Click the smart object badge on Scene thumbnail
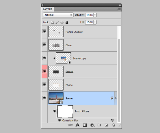160x133 pixels. [61, 102]
